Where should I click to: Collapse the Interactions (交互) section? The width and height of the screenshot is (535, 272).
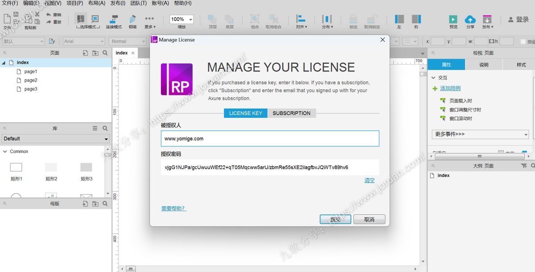point(433,78)
